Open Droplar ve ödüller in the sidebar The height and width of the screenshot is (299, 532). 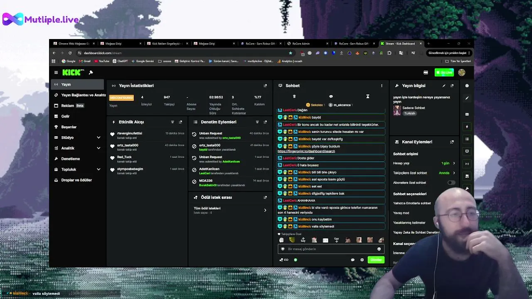click(x=78, y=180)
